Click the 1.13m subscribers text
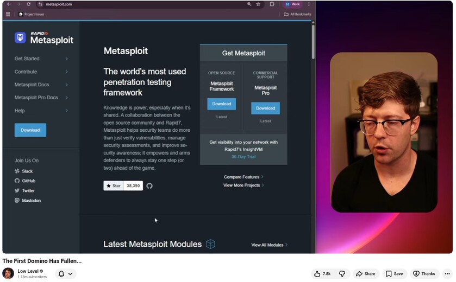The height and width of the screenshot is (282, 456). point(32,277)
